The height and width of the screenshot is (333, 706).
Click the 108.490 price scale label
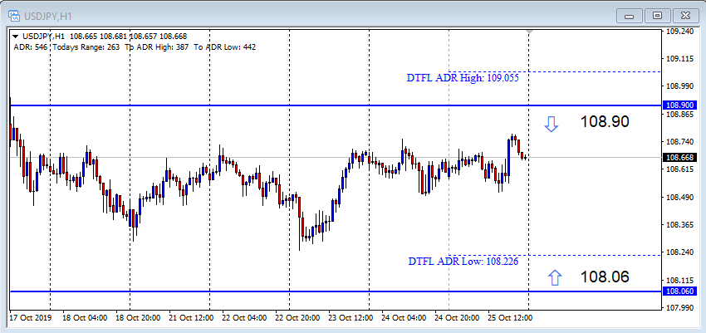[x=680, y=198]
